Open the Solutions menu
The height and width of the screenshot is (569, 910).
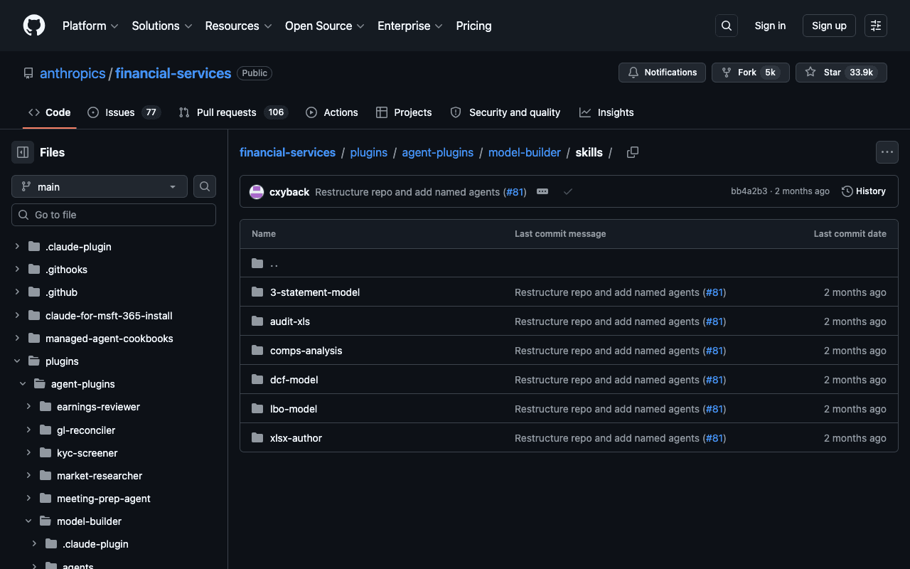point(162,26)
